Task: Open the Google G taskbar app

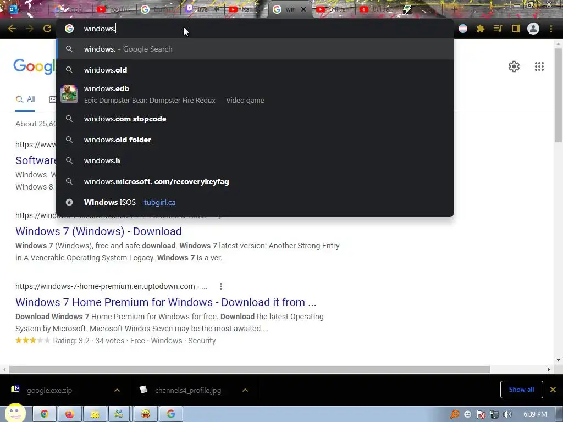Action: (171, 414)
